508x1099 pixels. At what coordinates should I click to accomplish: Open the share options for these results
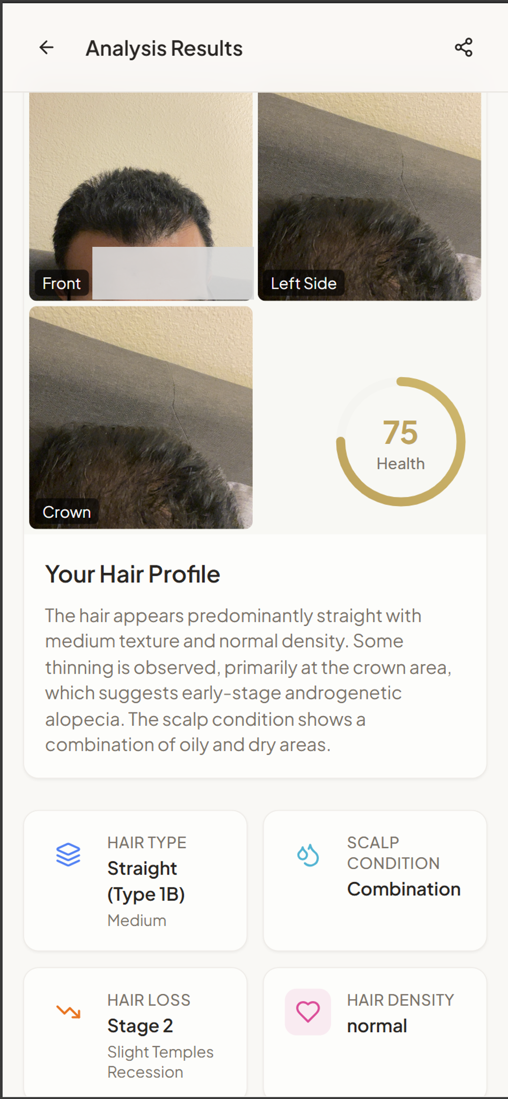pyautogui.click(x=464, y=47)
